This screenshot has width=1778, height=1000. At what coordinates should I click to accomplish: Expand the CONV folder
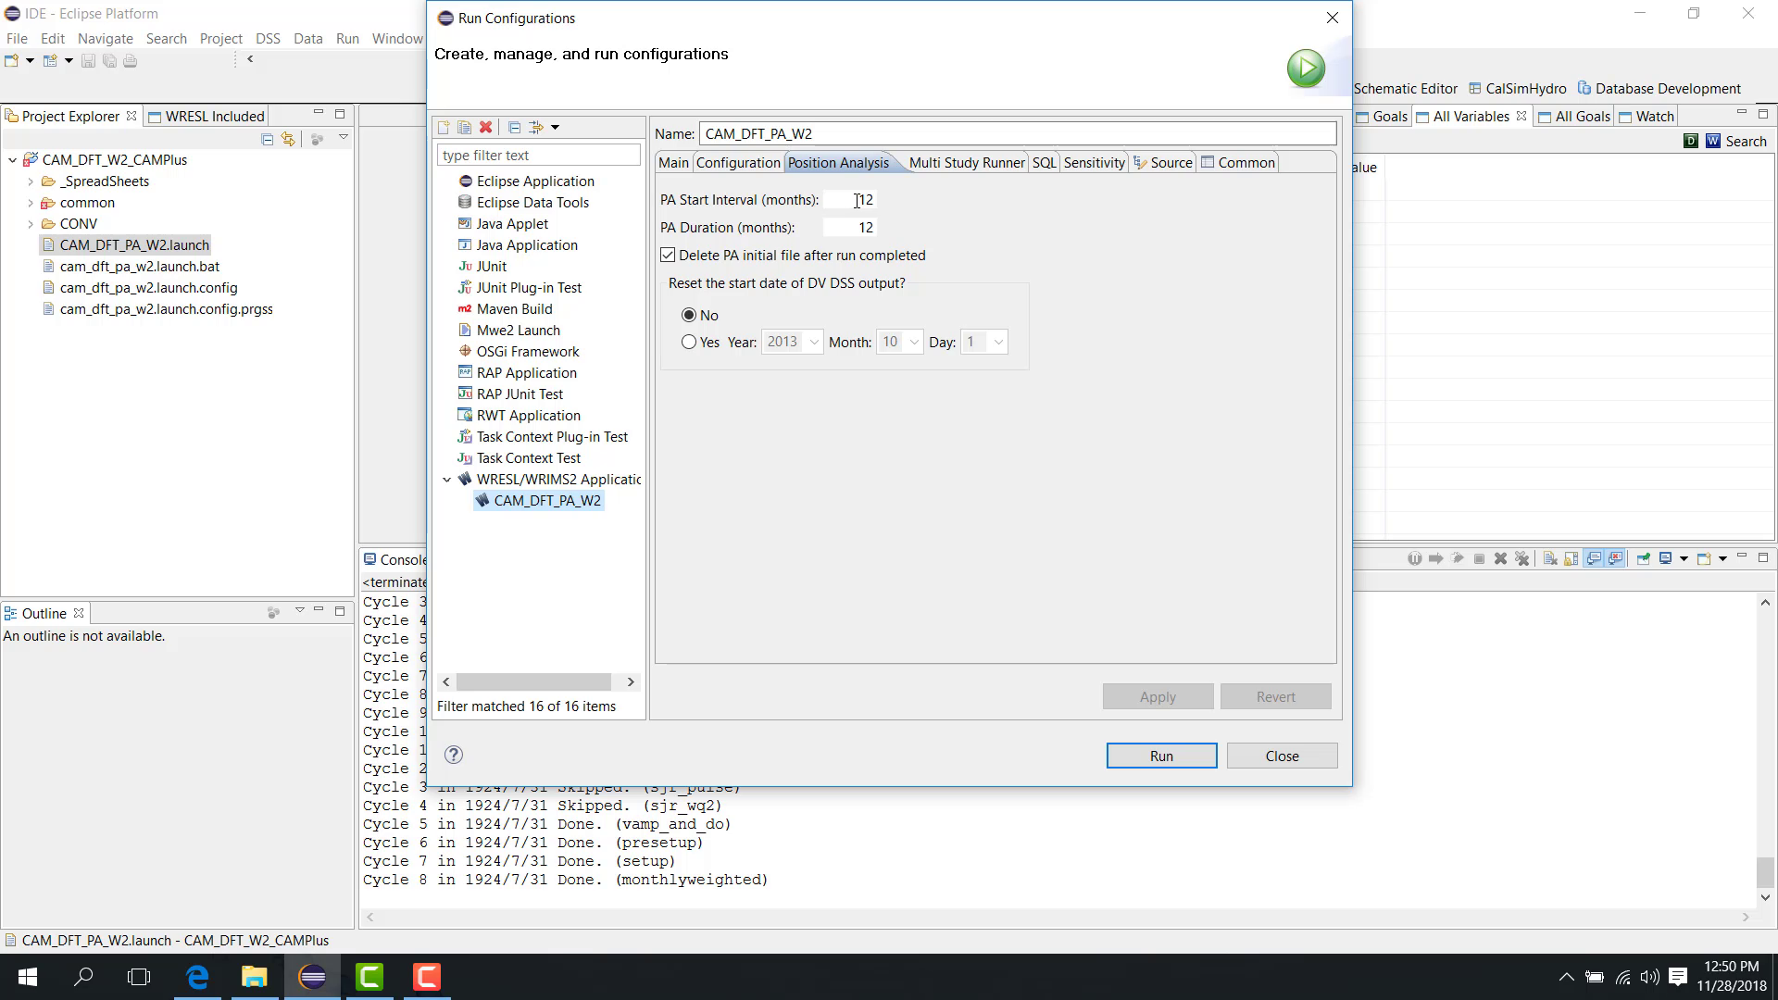tap(31, 224)
